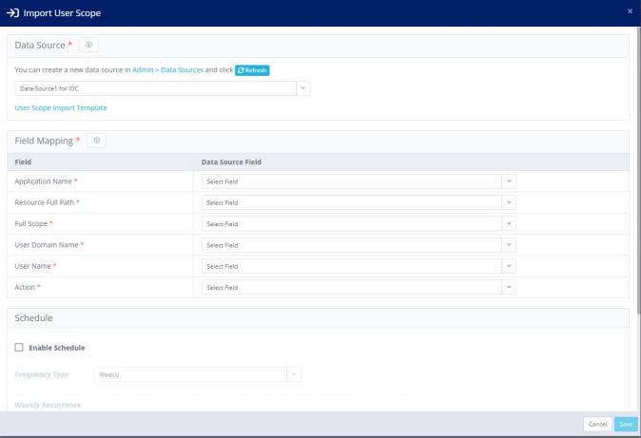Open the Full Scope field dropdown
This screenshot has height=438, width=641.
[x=359, y=224]
